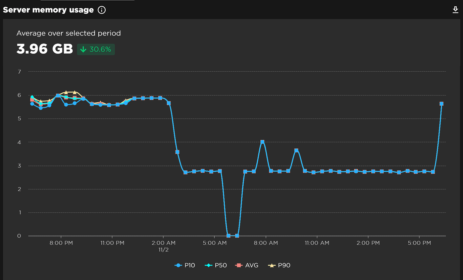Click the 8:00 AM axis label
This screenshot has height=280, width=463.
[266, 243]
